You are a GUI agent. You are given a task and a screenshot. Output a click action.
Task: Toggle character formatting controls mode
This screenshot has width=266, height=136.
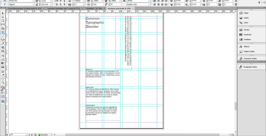[x=5, y=1]
